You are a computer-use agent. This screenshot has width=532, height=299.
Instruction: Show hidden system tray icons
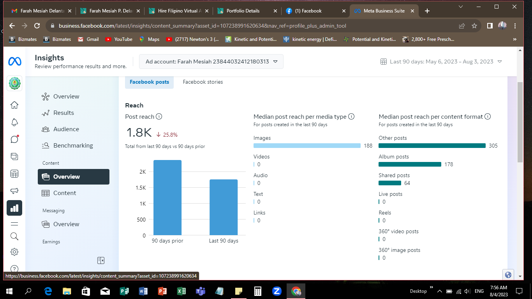(439, 291)
